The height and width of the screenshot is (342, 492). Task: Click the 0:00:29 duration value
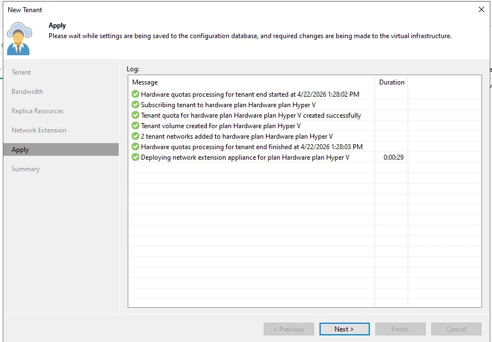coord(394,157)
